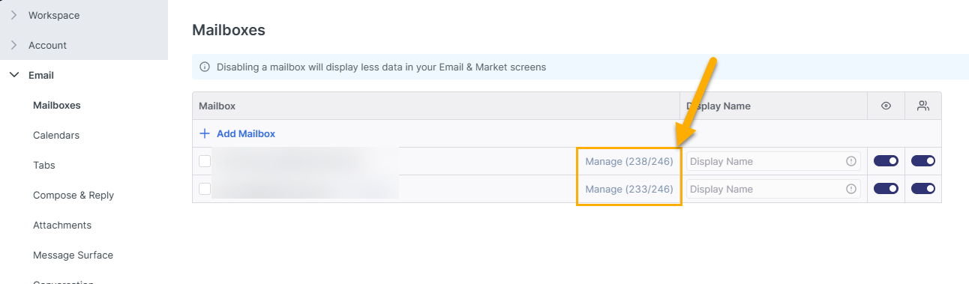Click info icon in first Display Name field

pos(851,161)
